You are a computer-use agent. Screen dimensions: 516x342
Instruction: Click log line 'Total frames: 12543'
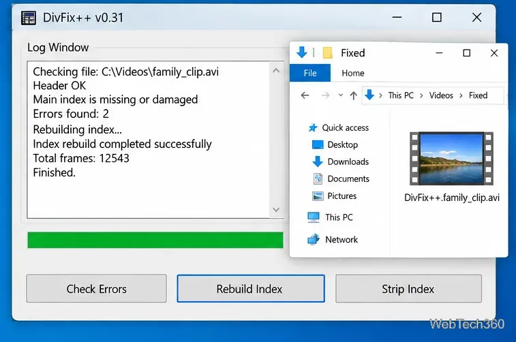(81, 158)
